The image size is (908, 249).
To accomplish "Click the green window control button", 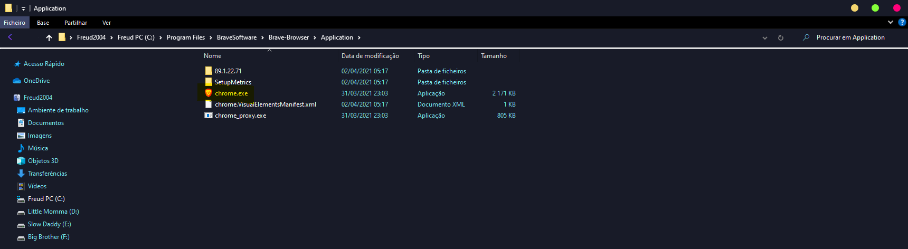I will (875, 8).
